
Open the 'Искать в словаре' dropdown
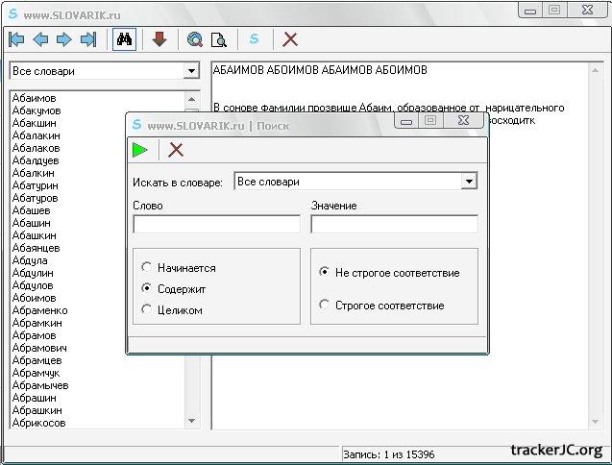(x=469, y=182)
